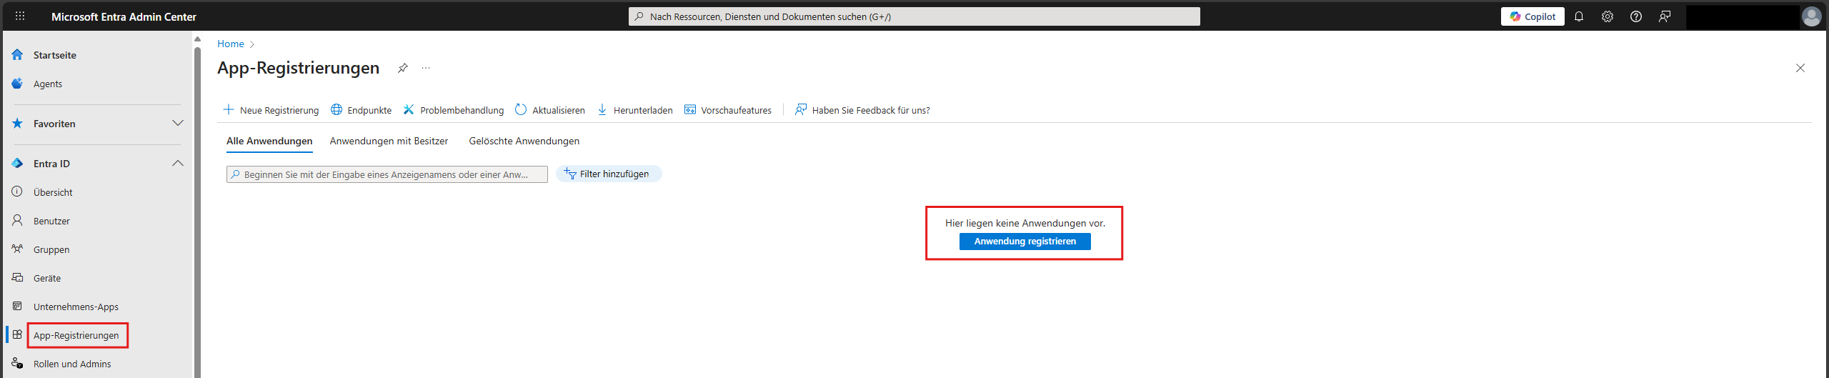
Task: Click Herunterladen download button
Action: tap(634, 110)
